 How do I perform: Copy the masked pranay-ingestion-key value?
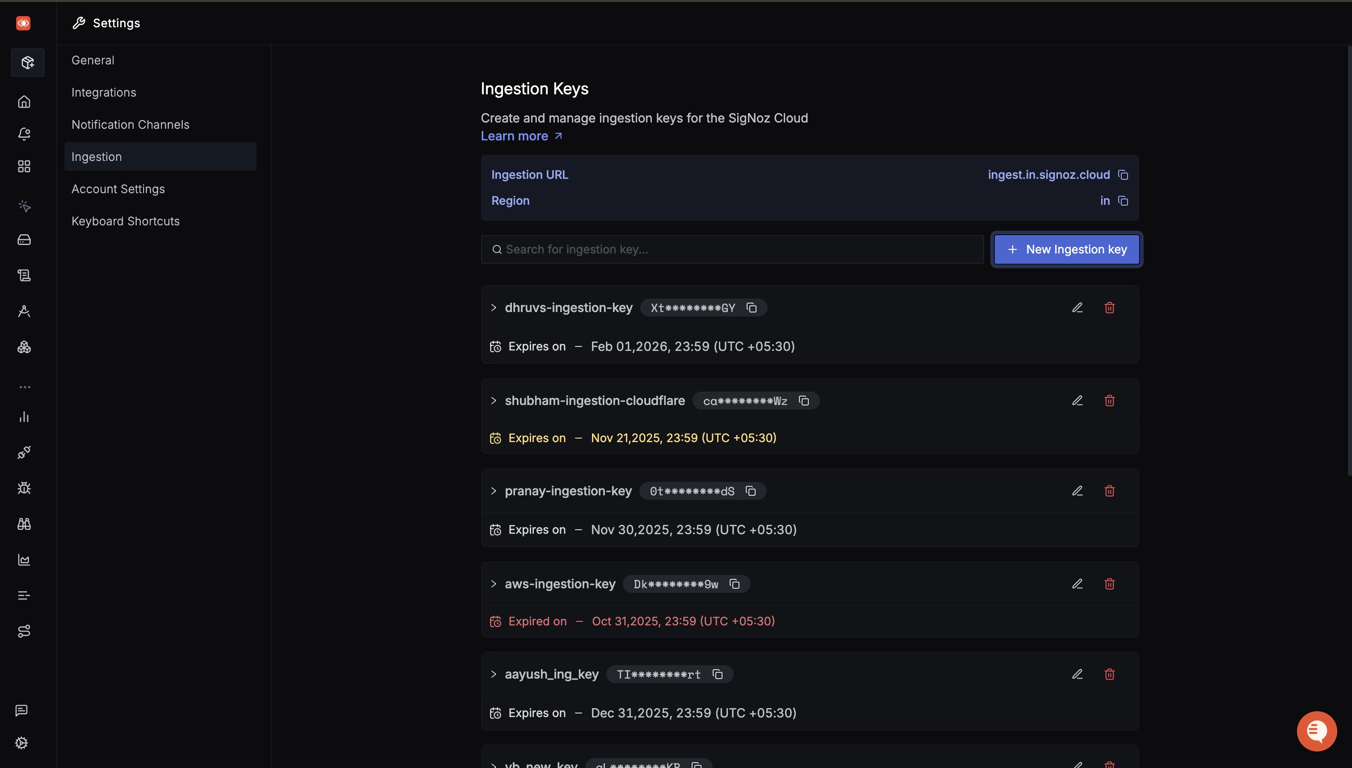coord(750,490)
